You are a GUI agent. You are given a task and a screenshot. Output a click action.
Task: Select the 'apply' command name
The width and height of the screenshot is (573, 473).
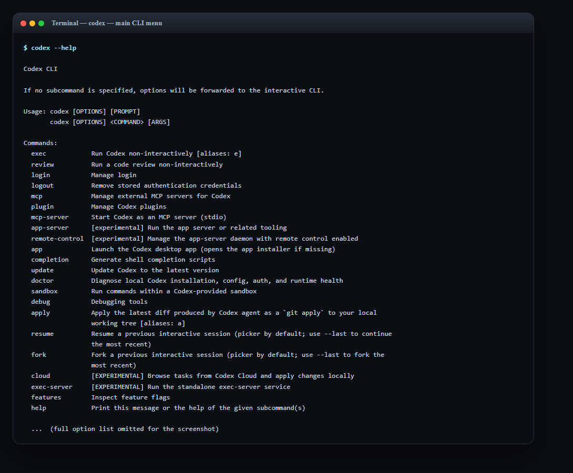point(40,313)
